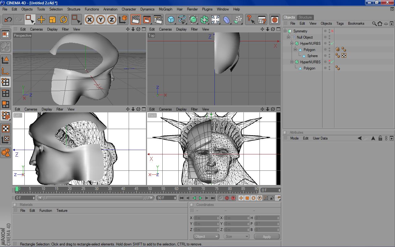Select the Scale tool in the top toolbar
This screenshot has height=247, width=395.
[52, 20]
